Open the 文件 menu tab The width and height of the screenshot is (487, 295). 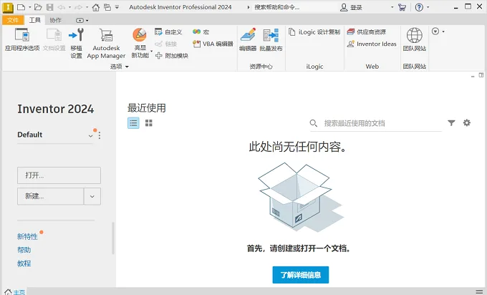coord(13,20)
